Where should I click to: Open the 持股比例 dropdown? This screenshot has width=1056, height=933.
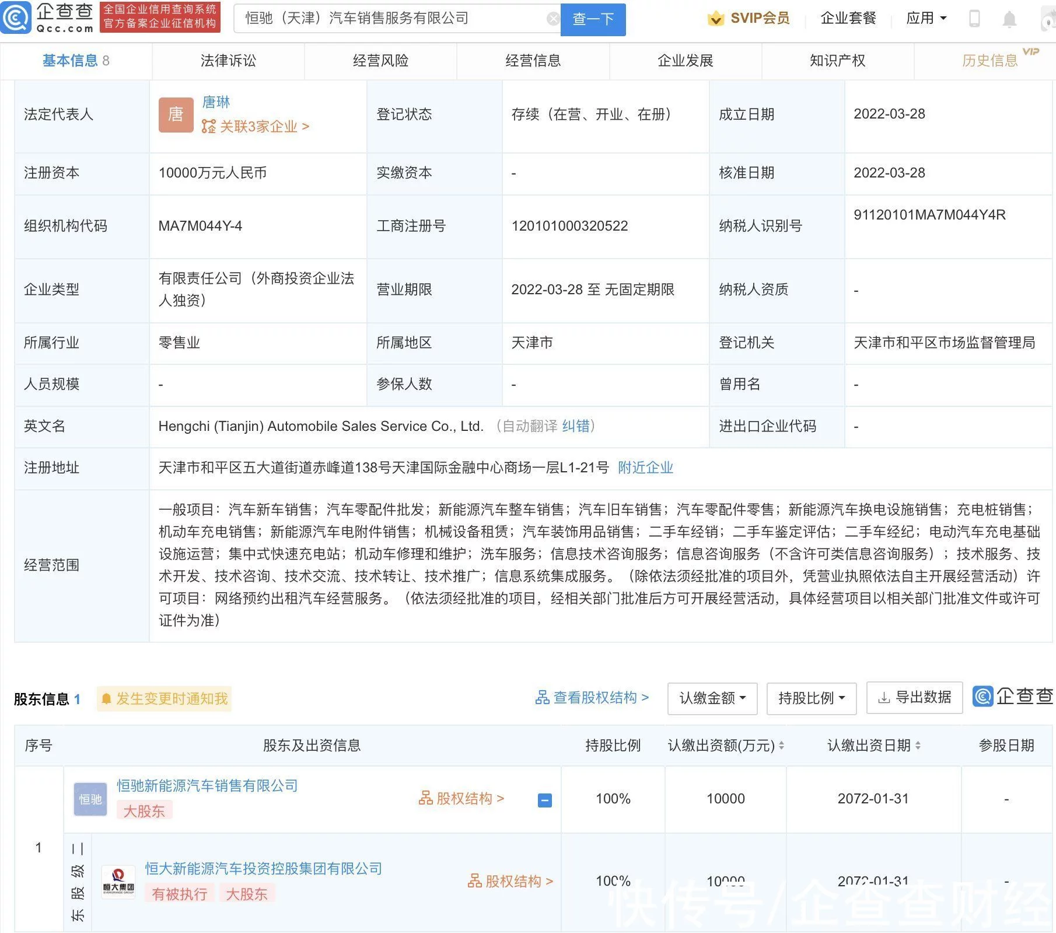(x=812, y=698)
